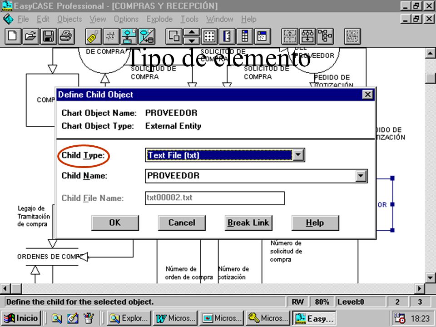Image resolution: width=436 pixels, height=327 pixels.
Task: Click vertical scrollbar up arrow
Action: click(x=430, y=53)
